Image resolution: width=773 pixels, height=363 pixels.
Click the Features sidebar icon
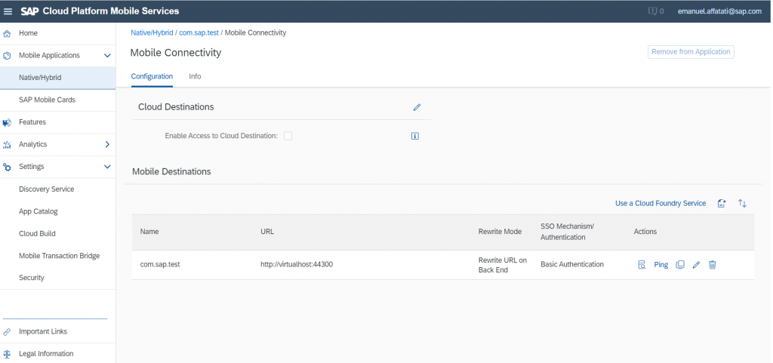click(x=7, y=122)
